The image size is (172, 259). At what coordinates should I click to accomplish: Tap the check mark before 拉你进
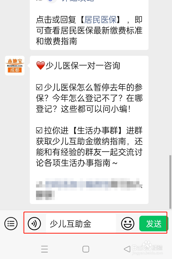(x=39, y=130)
